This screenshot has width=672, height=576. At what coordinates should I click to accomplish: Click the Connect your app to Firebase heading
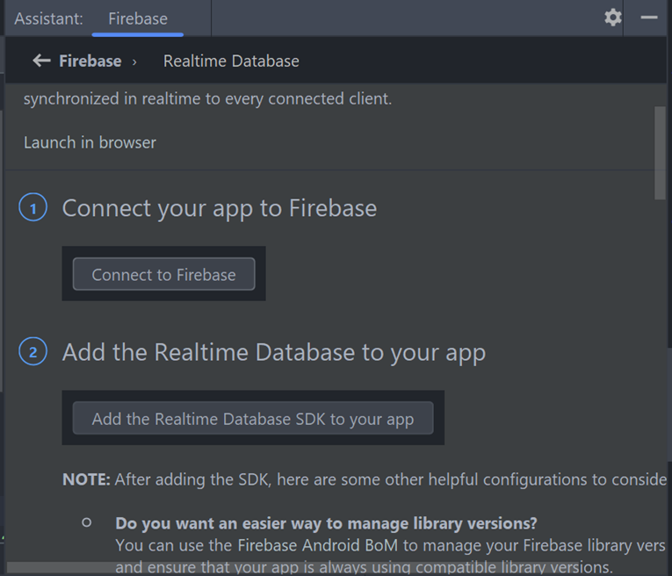(220, 209)
